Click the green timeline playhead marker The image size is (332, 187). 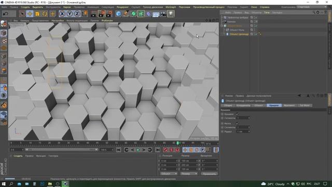click(x=177, y=143)
